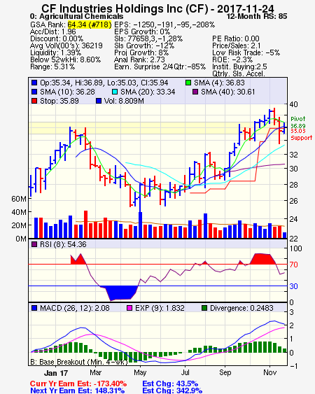Click the magenta EXP (9) legend swatch
This screenshot has width=315, height=394.
point(129,308)
